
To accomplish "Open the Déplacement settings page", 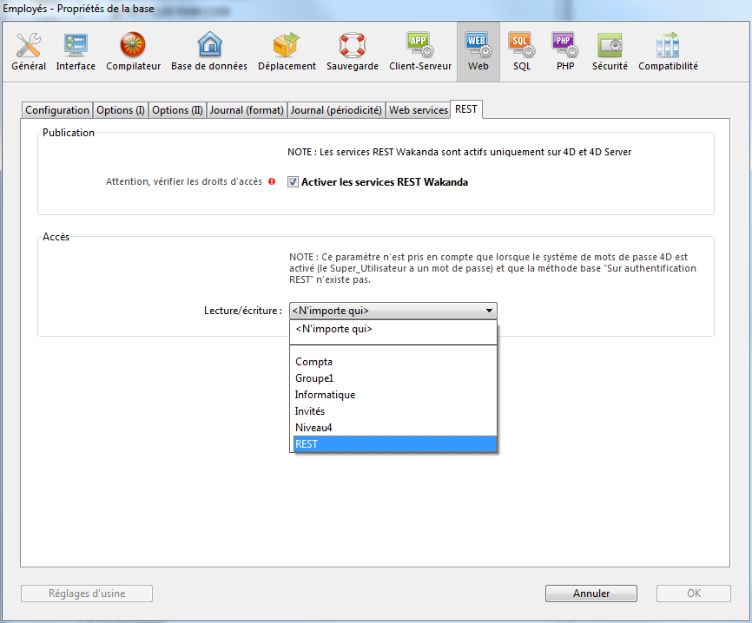I will (x=287, y=52).
